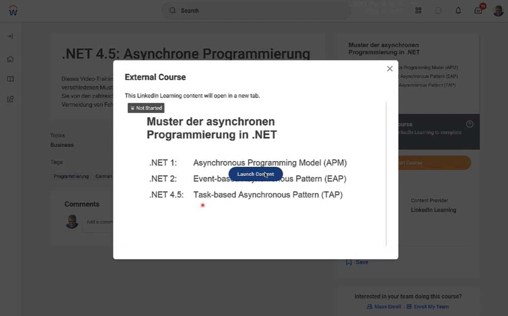Open the notifications bell
Screen dimensions: 508x316
tap(458, 11)
